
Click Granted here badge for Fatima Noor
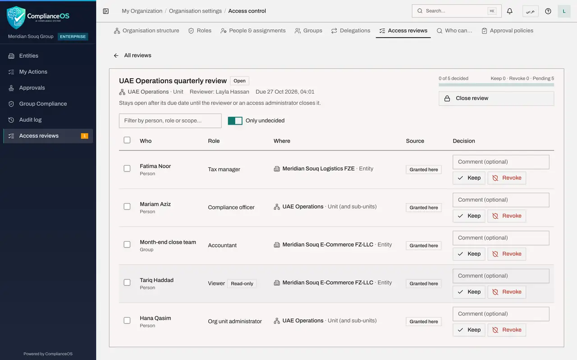pyautogui.click(x=424, y=170)
